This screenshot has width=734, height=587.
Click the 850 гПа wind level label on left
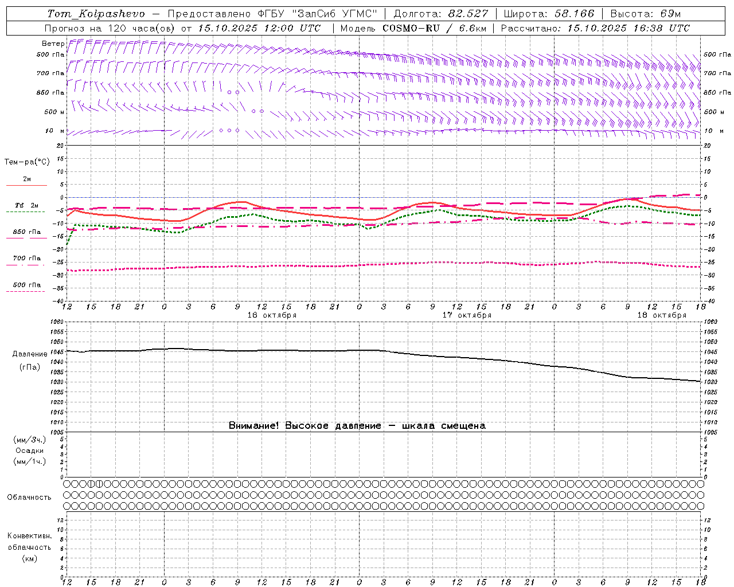pyautogui.click(x=50, y=93)
